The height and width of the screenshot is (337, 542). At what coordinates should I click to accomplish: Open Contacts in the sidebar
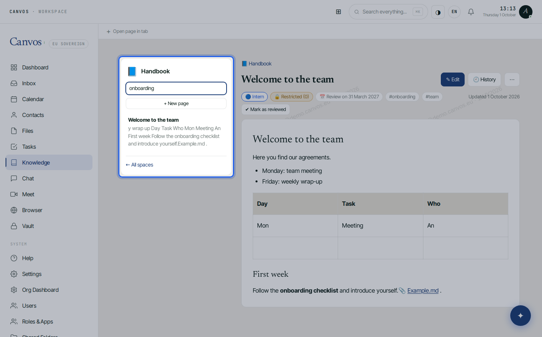point(49,115)
